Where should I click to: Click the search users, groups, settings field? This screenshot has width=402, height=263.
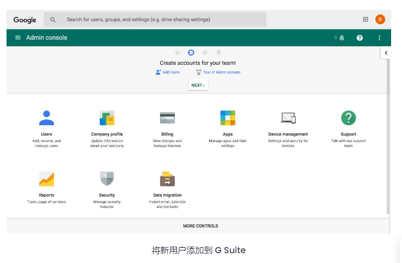click(x=155, y=20)
